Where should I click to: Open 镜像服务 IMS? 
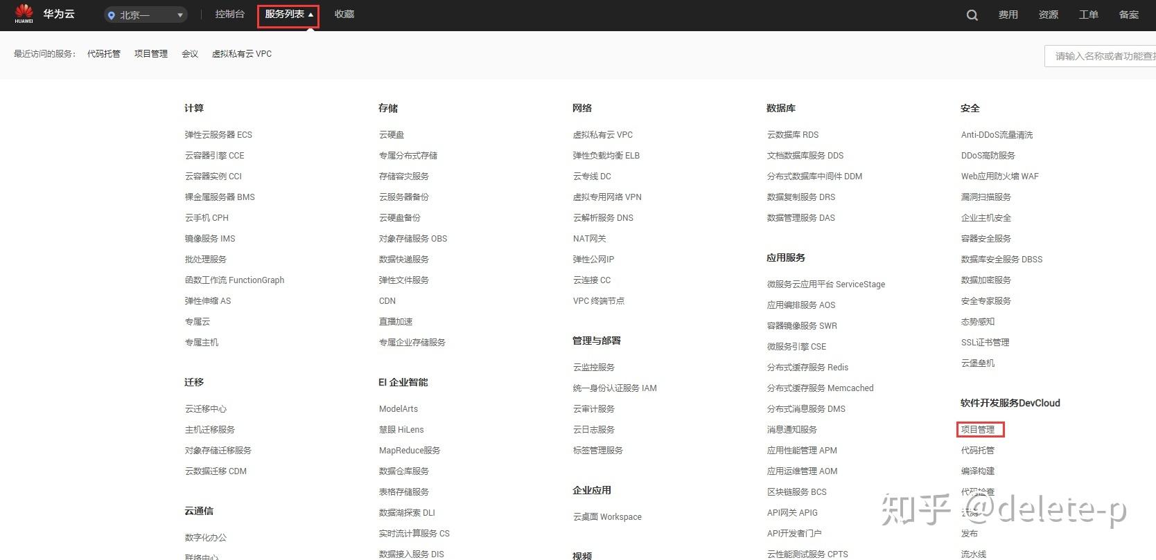[x=210, y=239]
